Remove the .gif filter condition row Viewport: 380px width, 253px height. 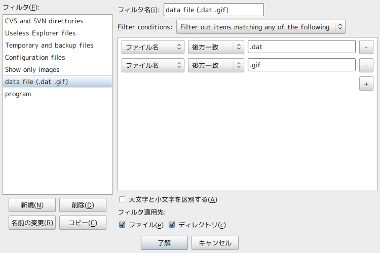tap(366, 65)
